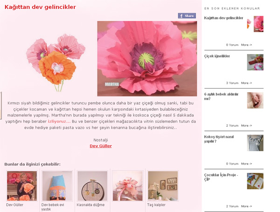
Task: Open the 'Dev bebek evi yastık' thumbnail
Action: coord(57,186)
